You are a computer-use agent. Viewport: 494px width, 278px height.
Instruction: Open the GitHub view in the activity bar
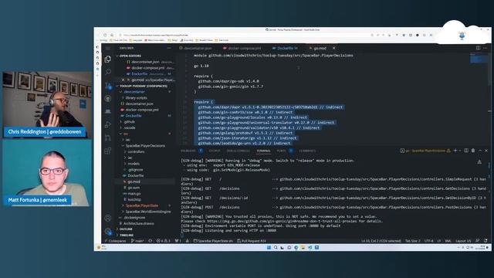point(108,99)
